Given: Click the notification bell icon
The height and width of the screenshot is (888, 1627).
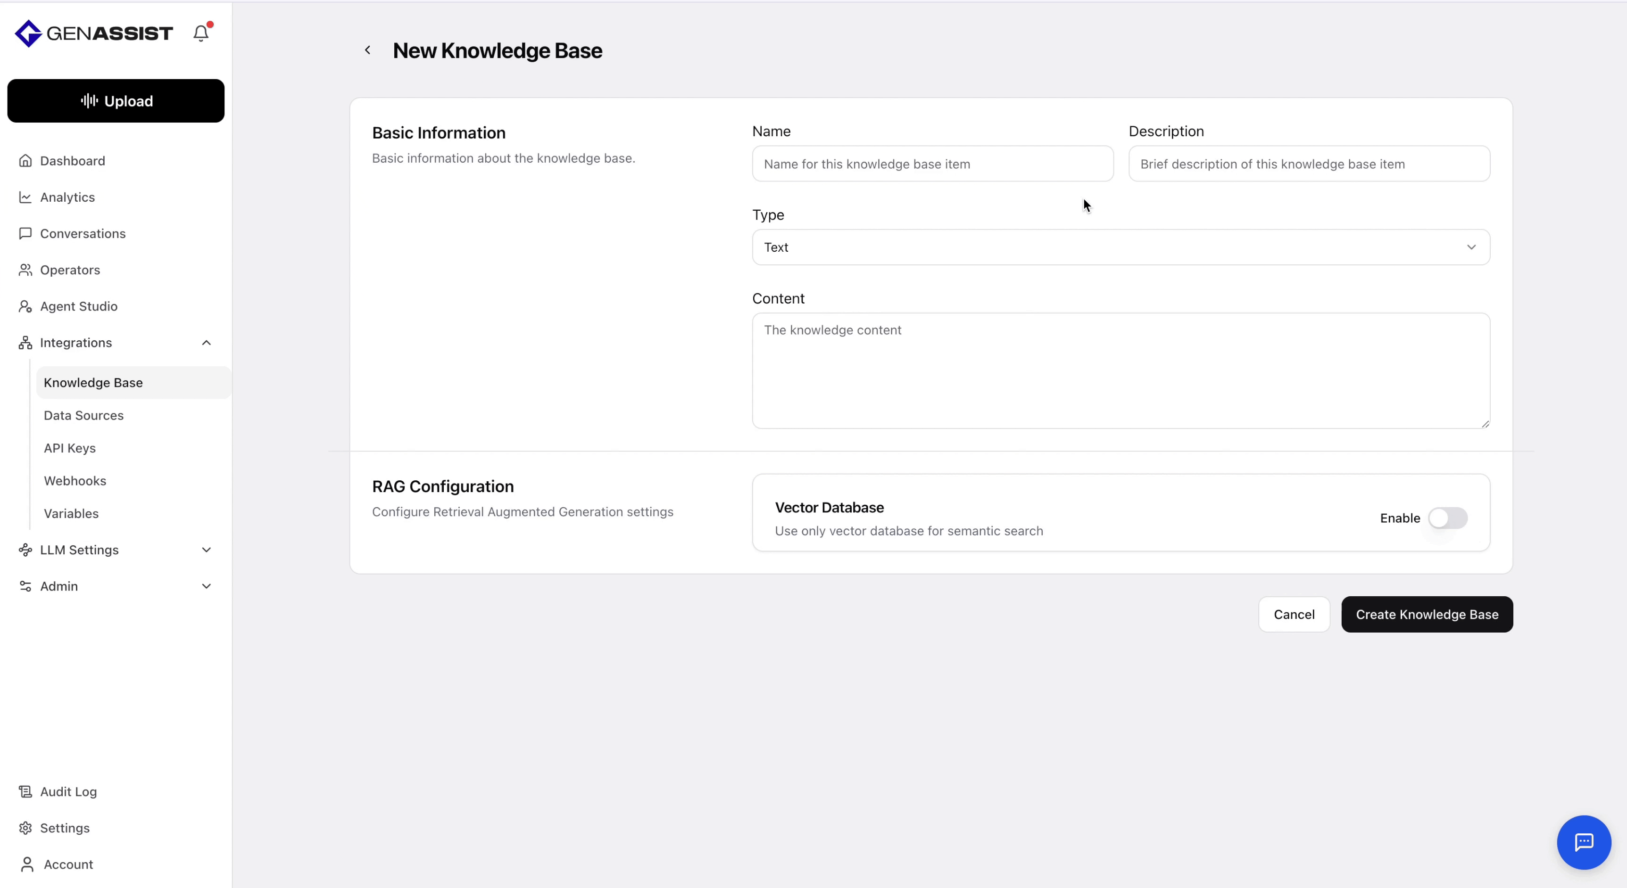Looking at the screenshot, I should tap(201, 33).
